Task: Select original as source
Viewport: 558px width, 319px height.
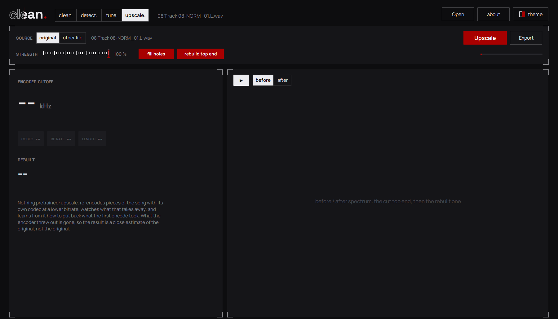Action: (x=48, y=38)
